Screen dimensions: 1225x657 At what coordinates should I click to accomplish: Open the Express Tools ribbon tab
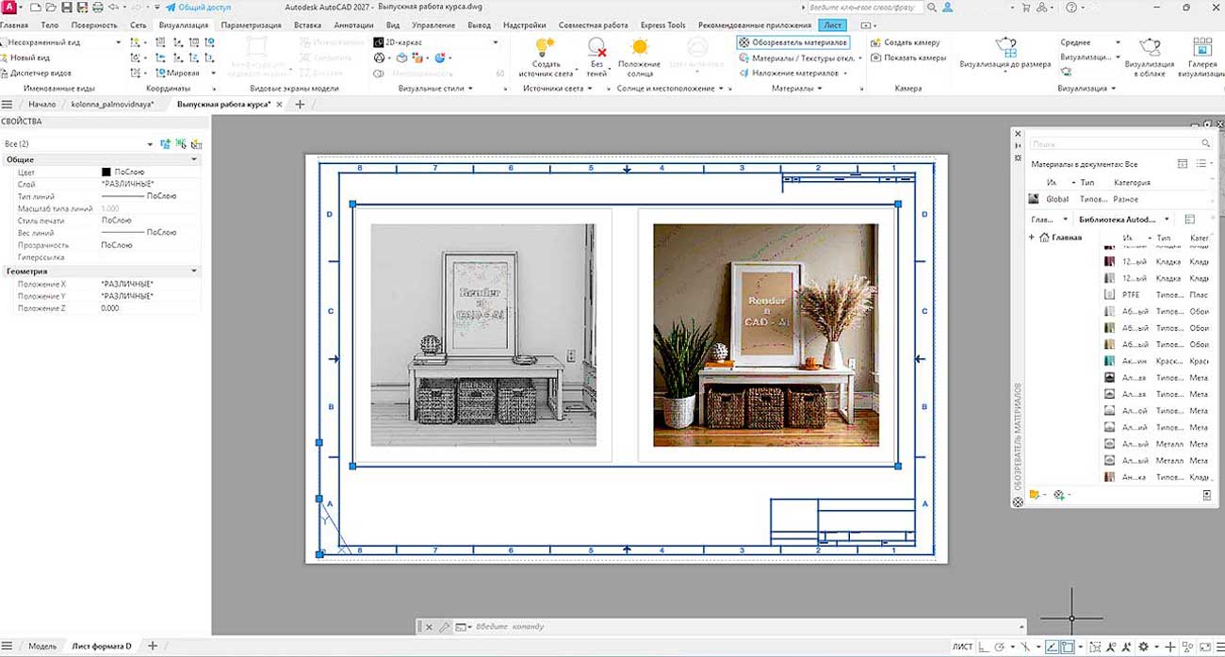(663, 25)
